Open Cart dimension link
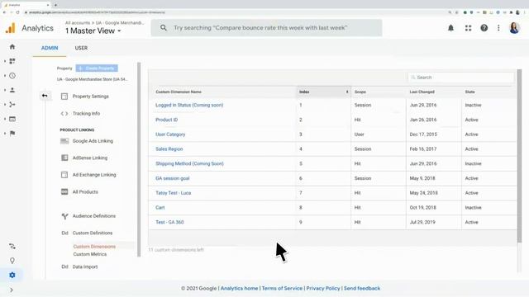 tap(160, 208)
